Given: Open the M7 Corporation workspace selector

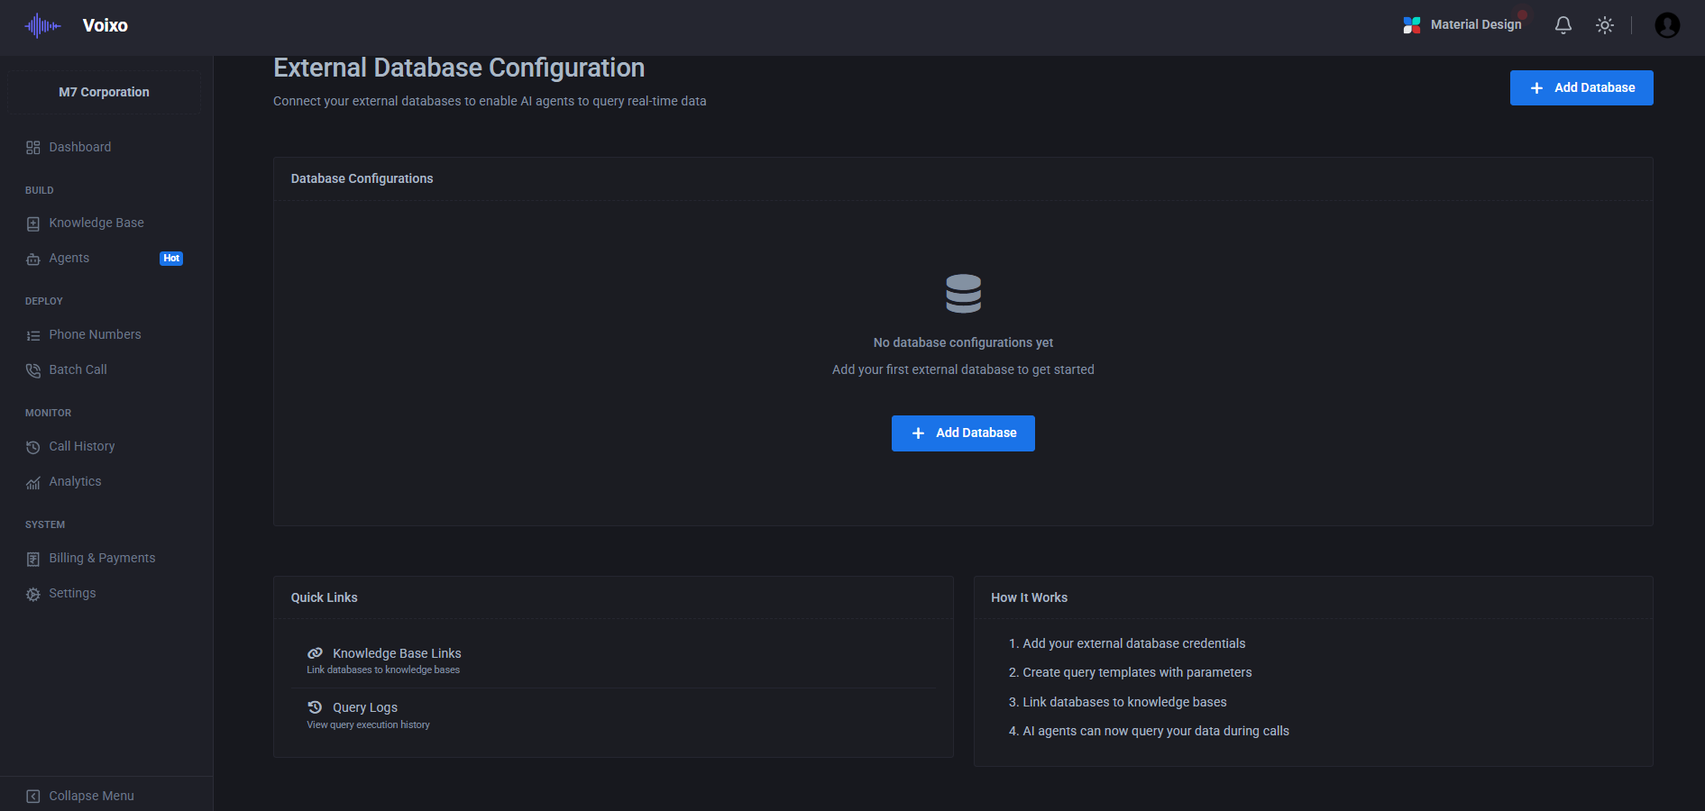Looking at the screenshot, I should (103, 91).
